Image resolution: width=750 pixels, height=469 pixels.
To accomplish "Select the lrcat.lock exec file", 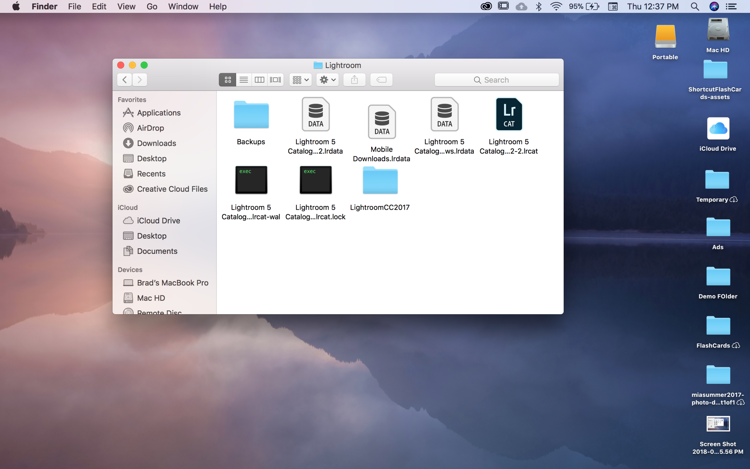I will [315, 180].
